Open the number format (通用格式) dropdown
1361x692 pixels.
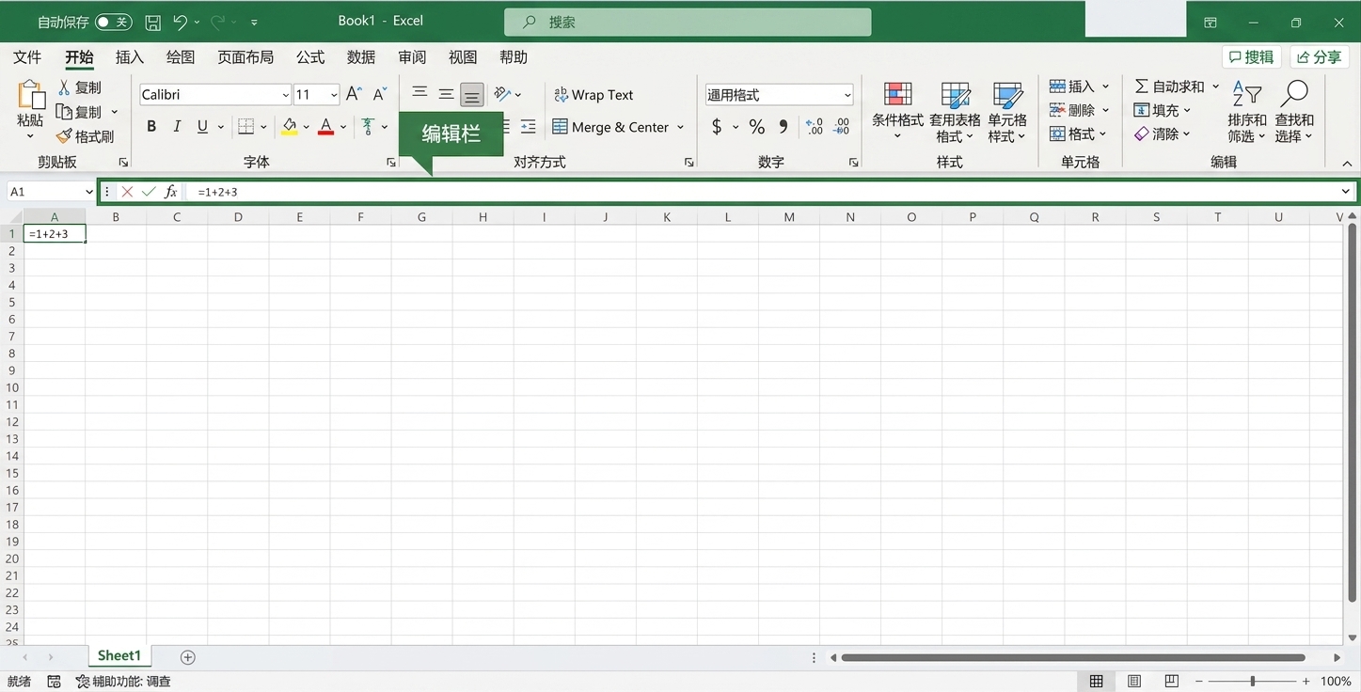(847, 95)
